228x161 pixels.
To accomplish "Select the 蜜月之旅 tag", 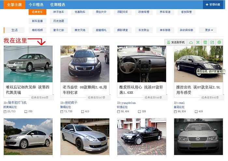I will coord(59,30).
